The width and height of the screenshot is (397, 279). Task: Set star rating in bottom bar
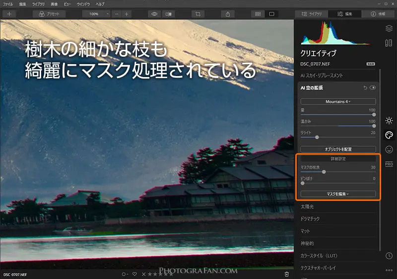(x=160, y=274)
